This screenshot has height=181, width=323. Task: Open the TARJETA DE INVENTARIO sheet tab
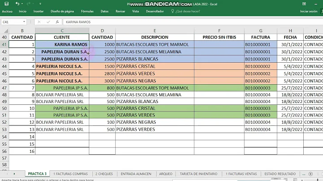199,174
